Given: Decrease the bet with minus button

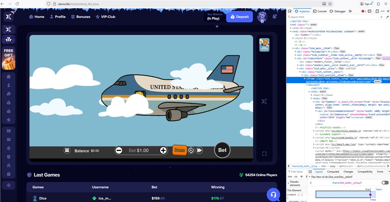Looking at the screenshot, I should pos(119,150).
